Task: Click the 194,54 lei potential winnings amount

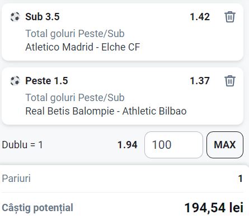Action: click(214, 208)
